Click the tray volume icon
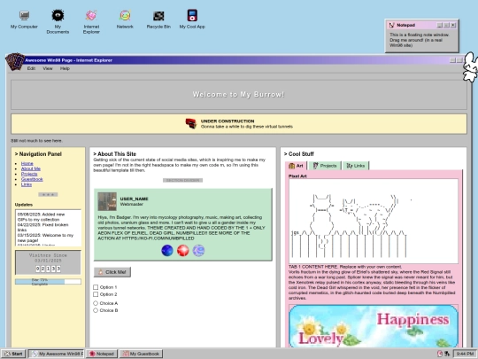This screenshot has width=478, height=359. pyautogui.click(x=440, y=354)
